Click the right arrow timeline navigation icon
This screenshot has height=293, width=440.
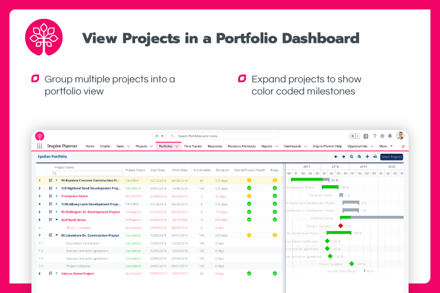[x=343, y=157]
